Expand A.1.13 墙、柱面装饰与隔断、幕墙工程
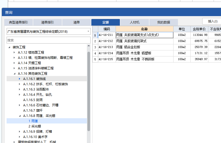Image resolution: width=221 pixels, height=143 pixels. pos(14,58)
